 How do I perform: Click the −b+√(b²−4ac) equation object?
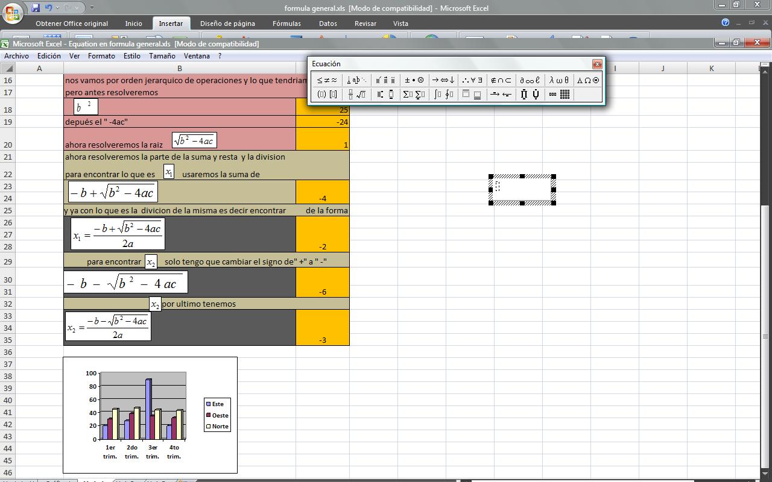click(x=113, y=192)
